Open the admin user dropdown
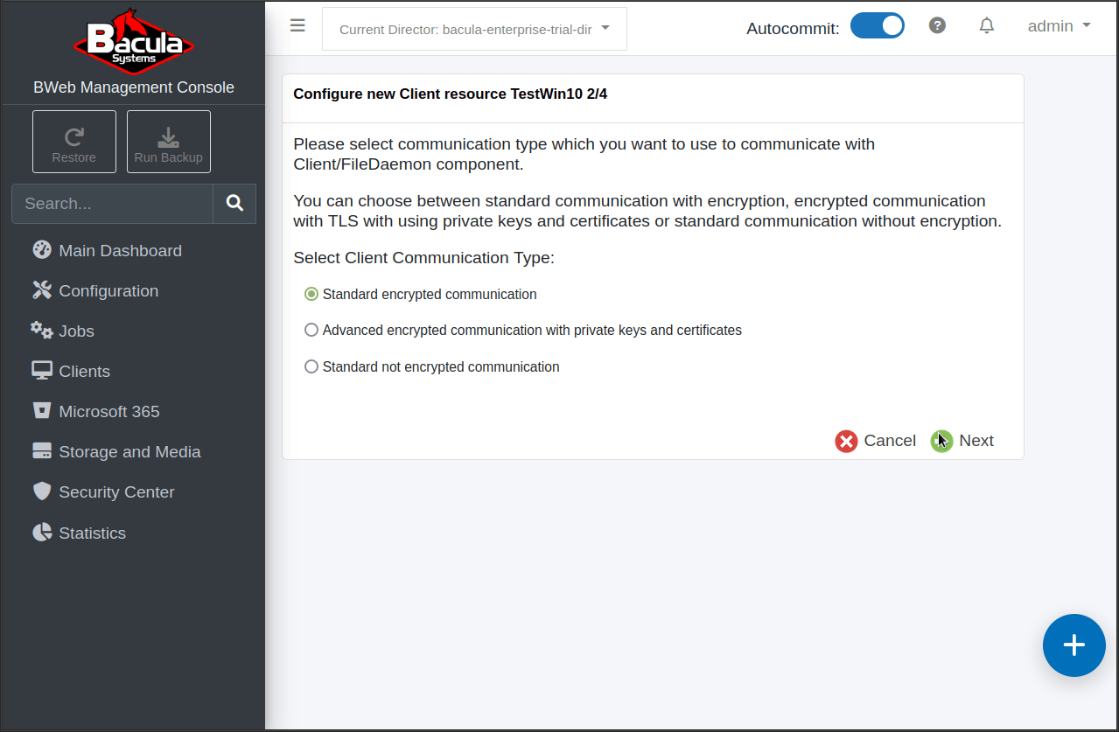 (1060, 26)
